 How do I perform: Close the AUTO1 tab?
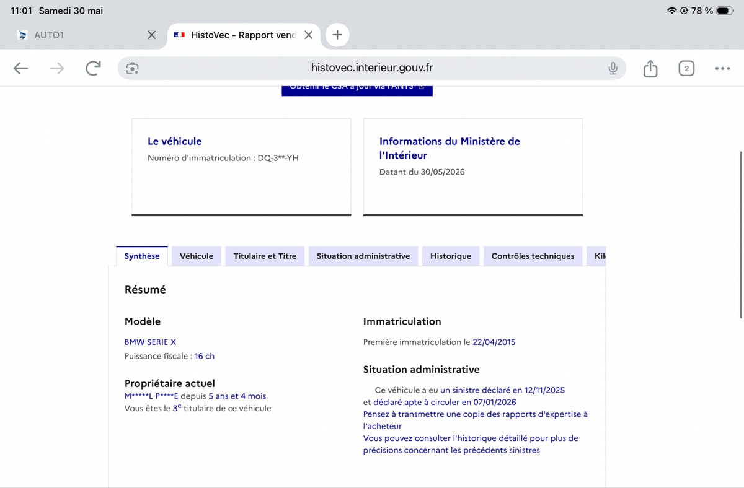click(x=151, y=35)
